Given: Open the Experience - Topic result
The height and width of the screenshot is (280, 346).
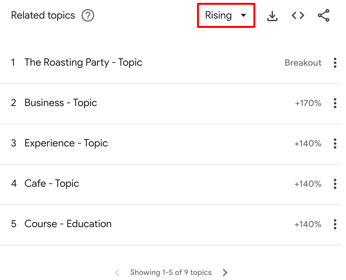Looking at the screenshot, I should 66,144.
